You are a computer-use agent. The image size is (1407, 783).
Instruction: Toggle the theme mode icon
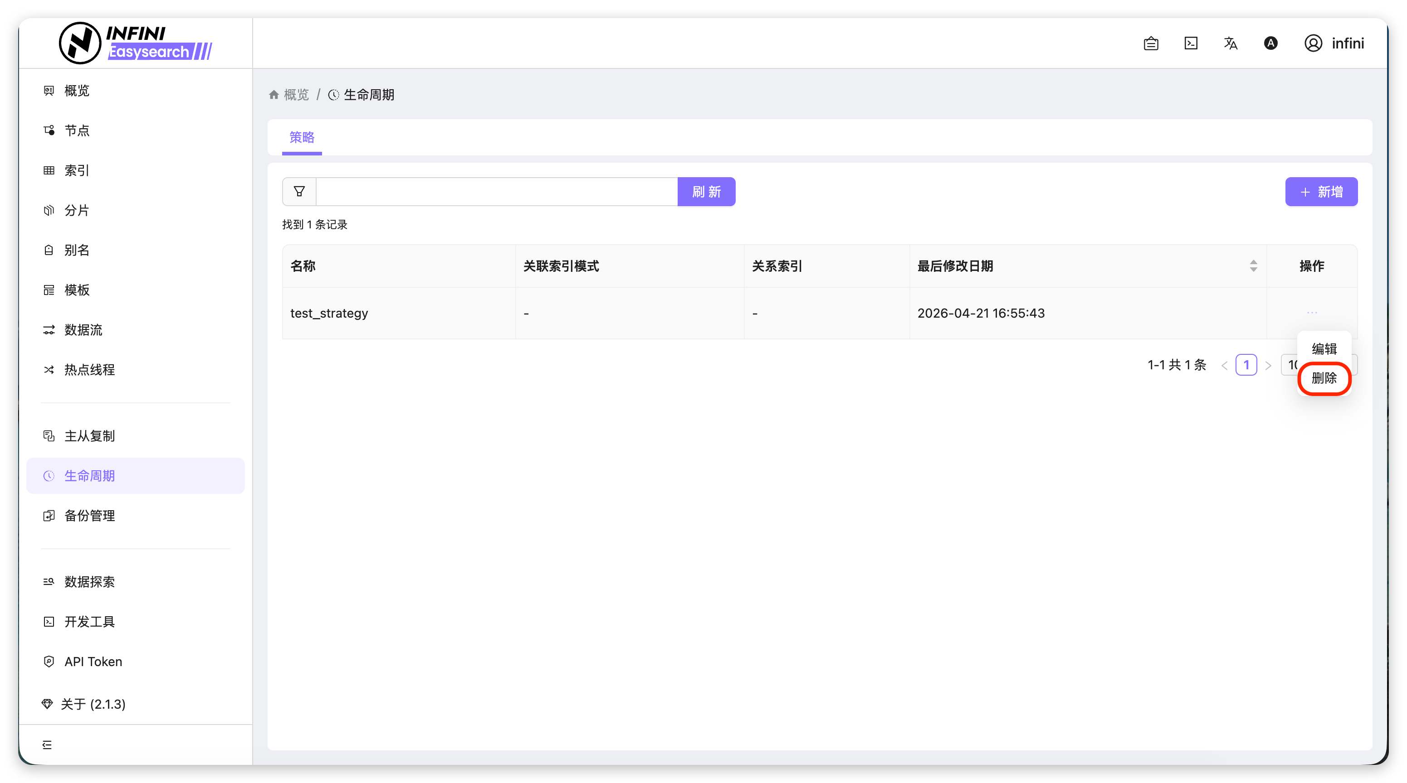click(1270, 43)
